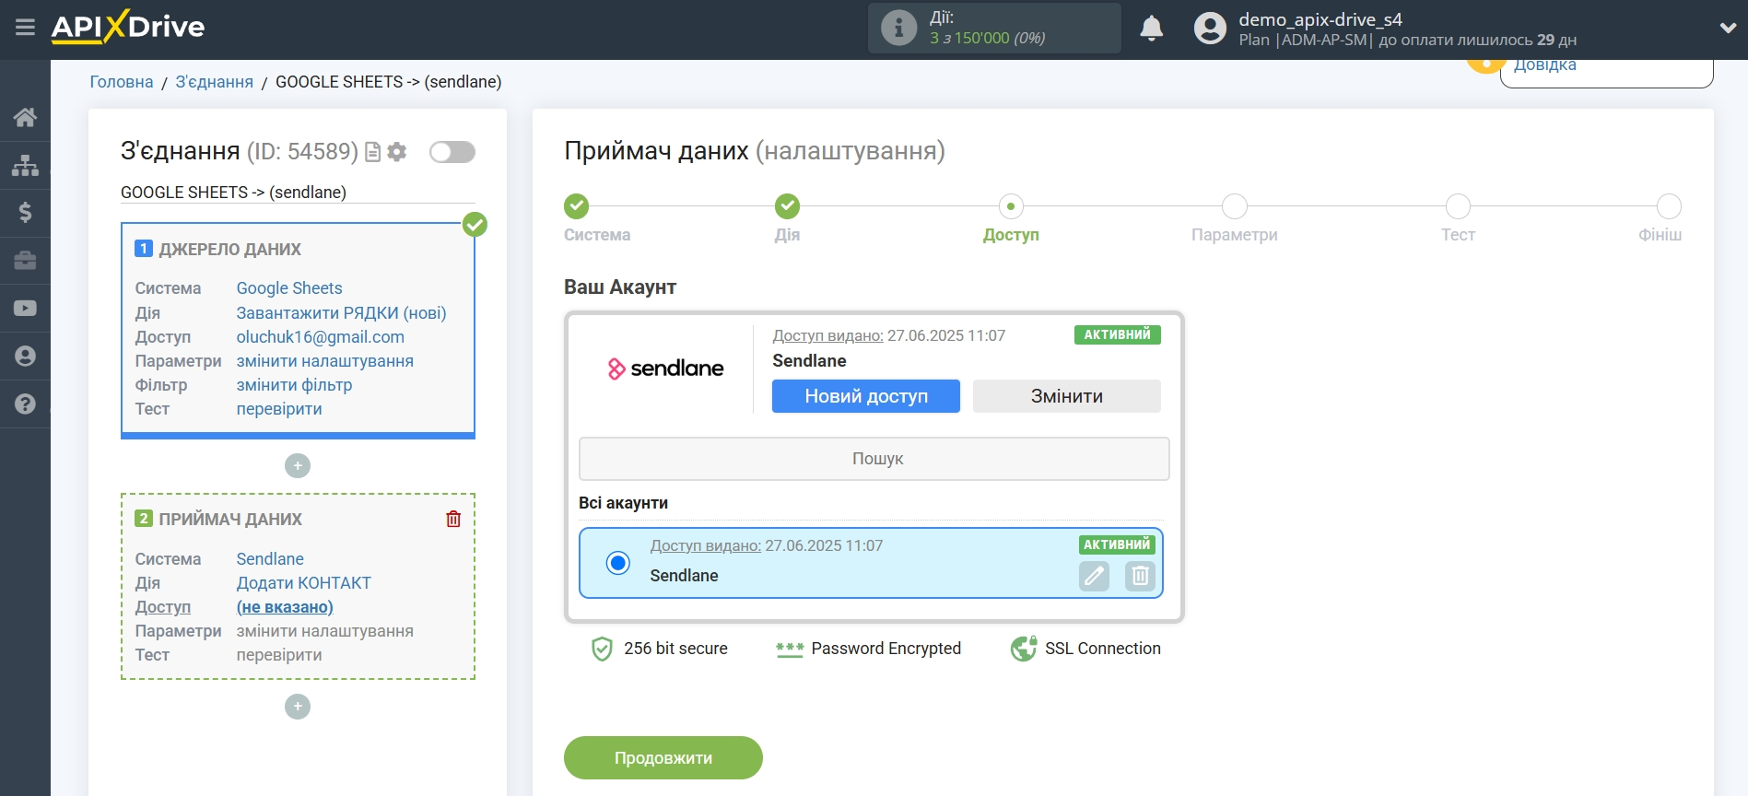Click the connection notes document icon
Screen dimensions: 1748x796
pyautogui.click(x=373, y=152)
